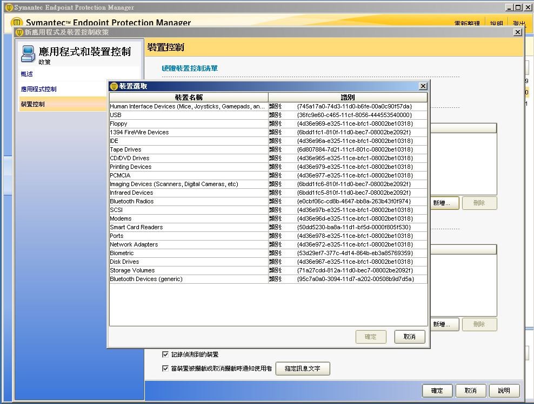Image resolution: width=534 pixels, height=404 pixels.
Task: Select the Biometric row
Action: point(269,253)
